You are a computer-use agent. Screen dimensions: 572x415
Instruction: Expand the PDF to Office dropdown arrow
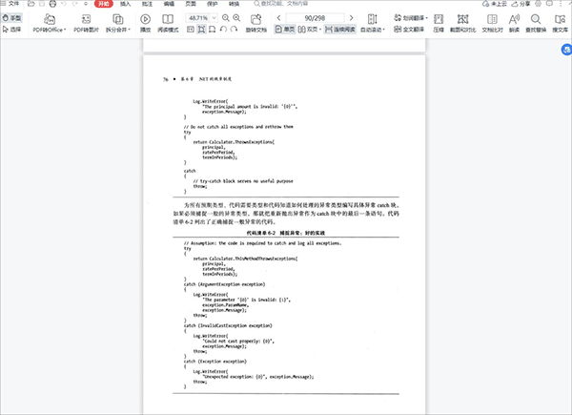65,30
